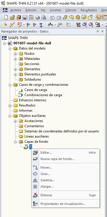Click the dashed rectangle selection icon
107x217 pixels.
click(68, 25)
